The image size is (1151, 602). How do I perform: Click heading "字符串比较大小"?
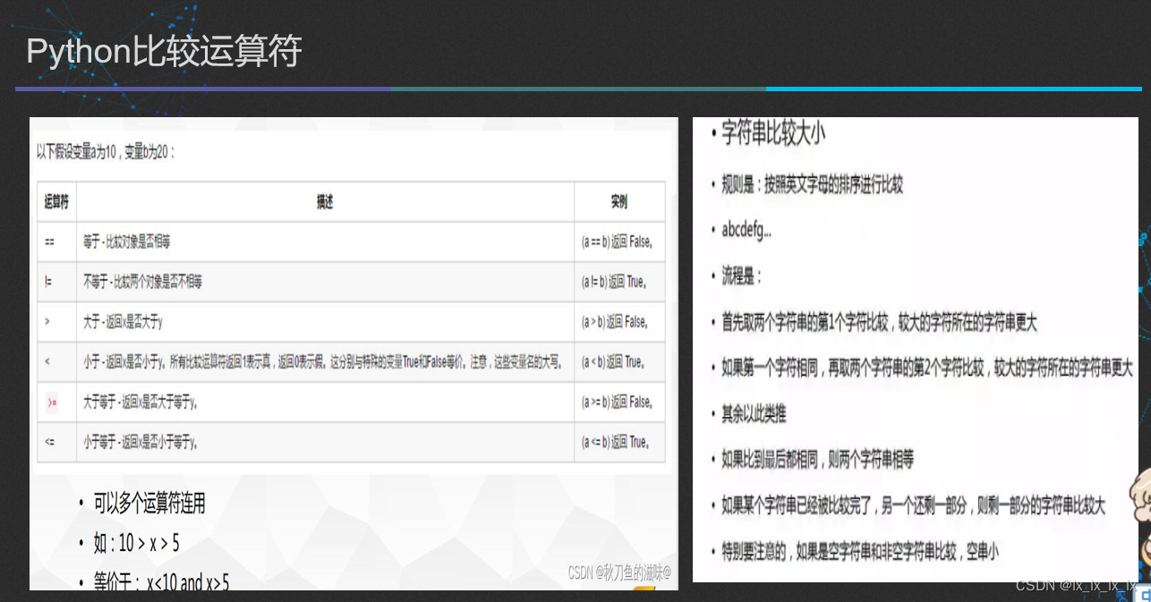[x=773, y=133]
